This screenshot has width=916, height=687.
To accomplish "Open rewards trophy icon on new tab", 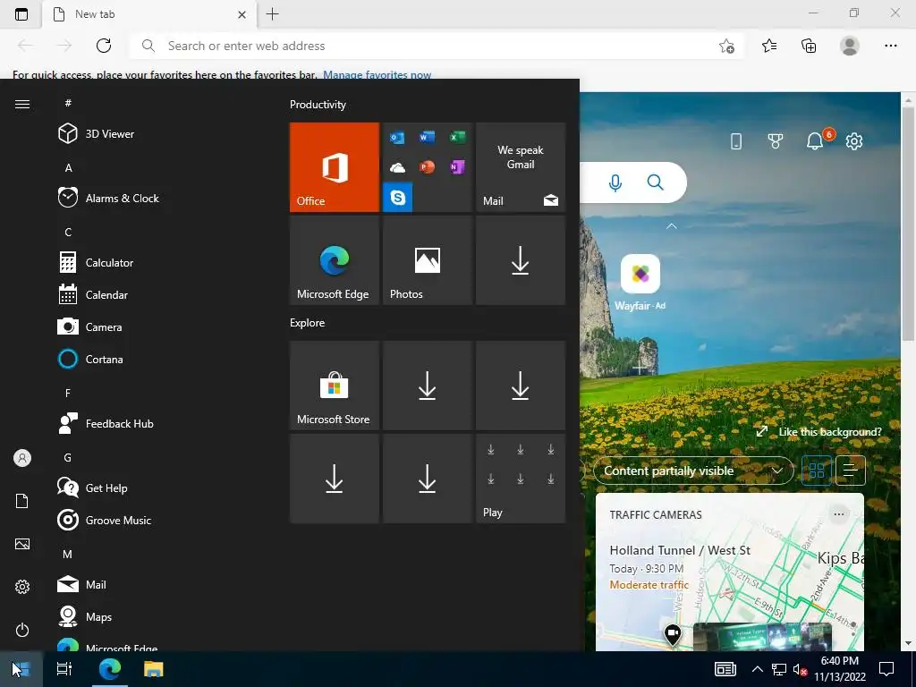I will [776, 140].
